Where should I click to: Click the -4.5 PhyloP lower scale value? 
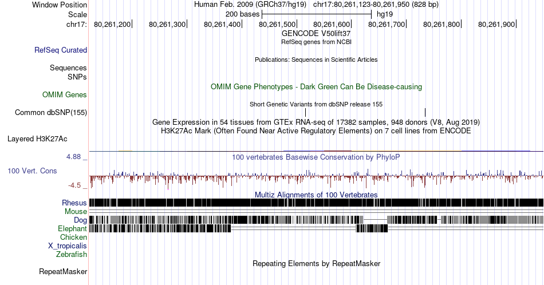[74, 185]
